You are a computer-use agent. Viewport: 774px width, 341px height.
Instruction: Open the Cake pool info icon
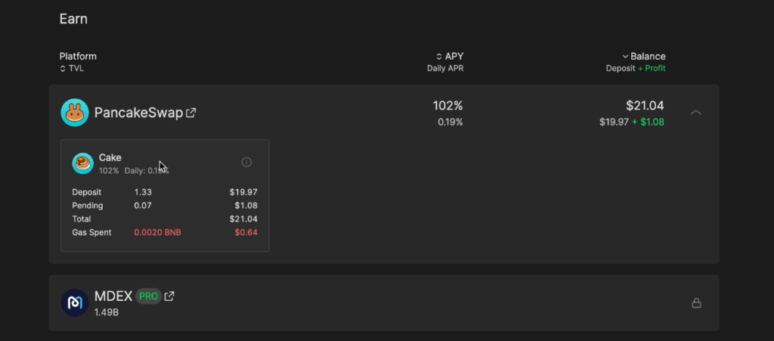point(246,162)
